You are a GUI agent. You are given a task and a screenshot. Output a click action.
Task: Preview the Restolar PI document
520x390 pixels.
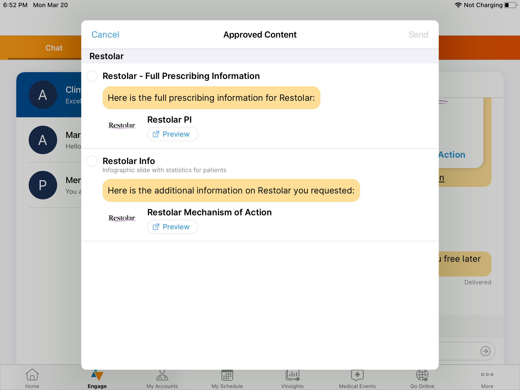coord(173,134)
